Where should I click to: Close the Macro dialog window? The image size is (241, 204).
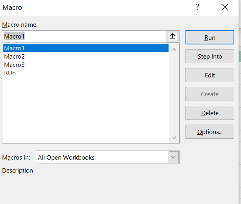click(x=225, y=7)
